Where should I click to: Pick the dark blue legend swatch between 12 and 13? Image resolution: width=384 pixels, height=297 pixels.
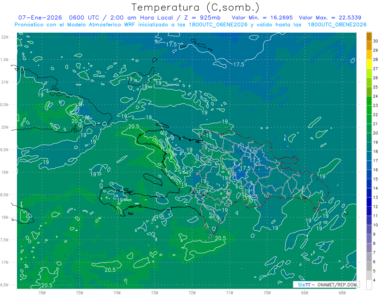click(369, 202)
